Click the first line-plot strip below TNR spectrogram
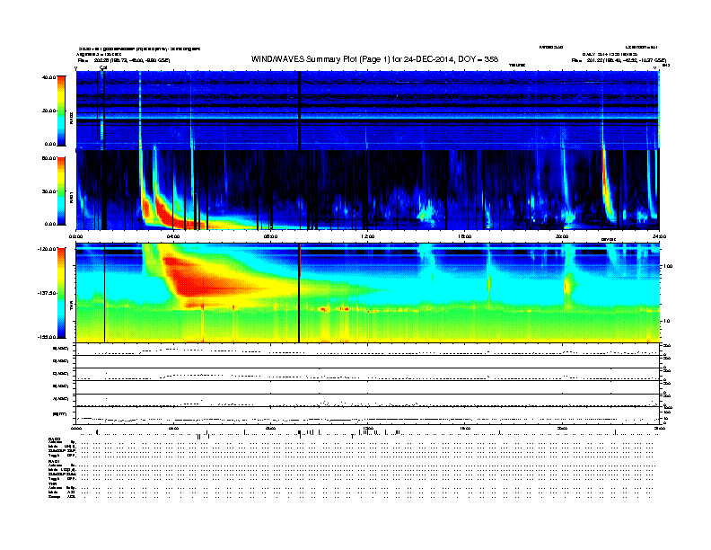The image size is (711, 550). pyautogui.click(x=367, y=350)
